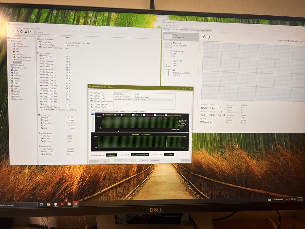Click the user icon in AIDA64 toolbar
This screenshot has width=305, height=229.
pyautogui.click(x=26, y=31)
